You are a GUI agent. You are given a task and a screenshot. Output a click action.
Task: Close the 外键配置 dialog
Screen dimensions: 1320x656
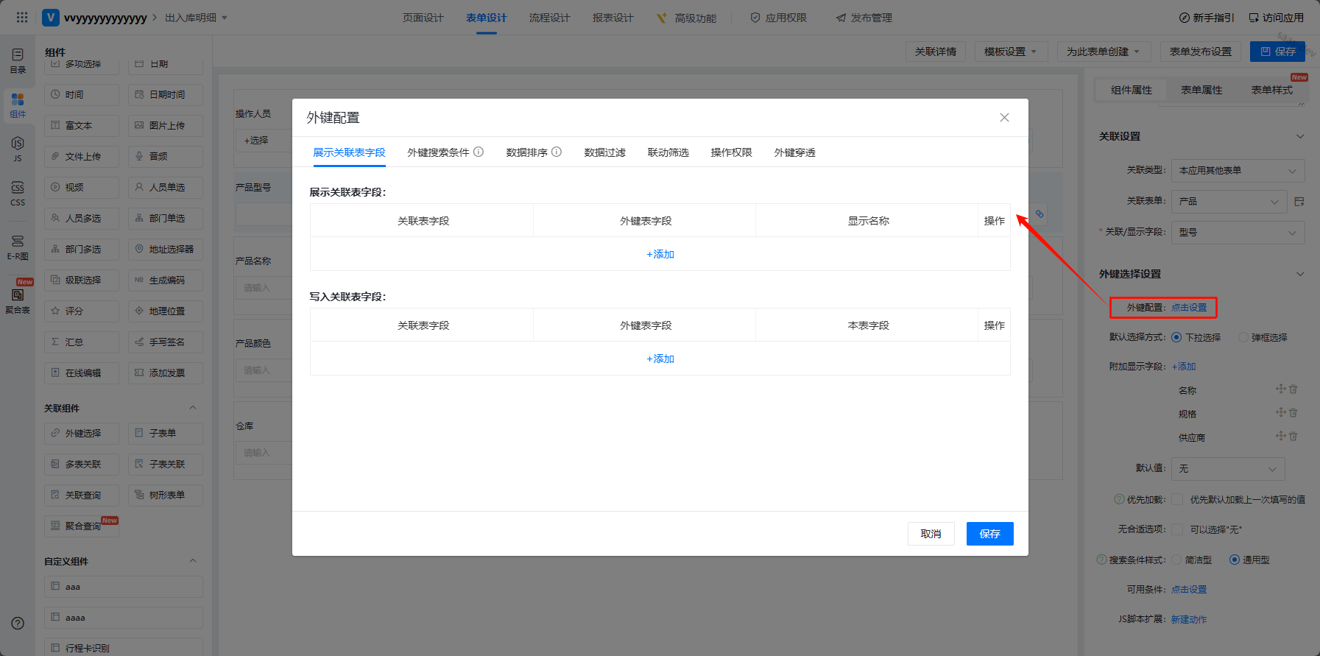(x=1004, y=118)
